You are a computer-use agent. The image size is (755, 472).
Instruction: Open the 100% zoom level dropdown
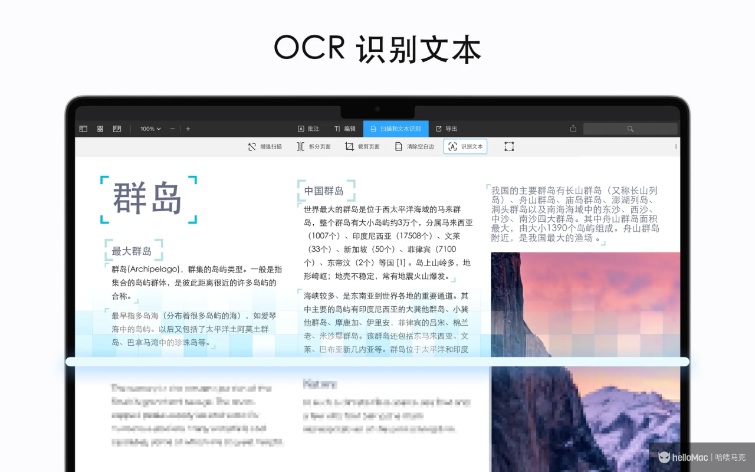[x=150, y=129]
